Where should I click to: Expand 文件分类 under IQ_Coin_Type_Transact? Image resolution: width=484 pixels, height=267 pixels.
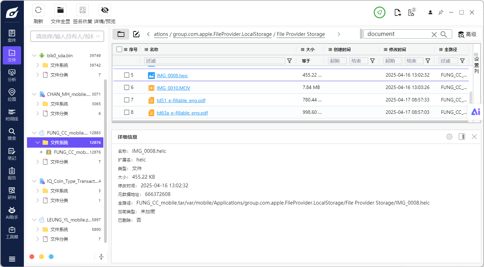point(38,200)
